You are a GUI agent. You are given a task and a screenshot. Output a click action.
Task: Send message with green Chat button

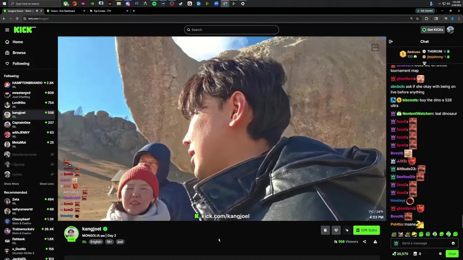click(452, 254)
